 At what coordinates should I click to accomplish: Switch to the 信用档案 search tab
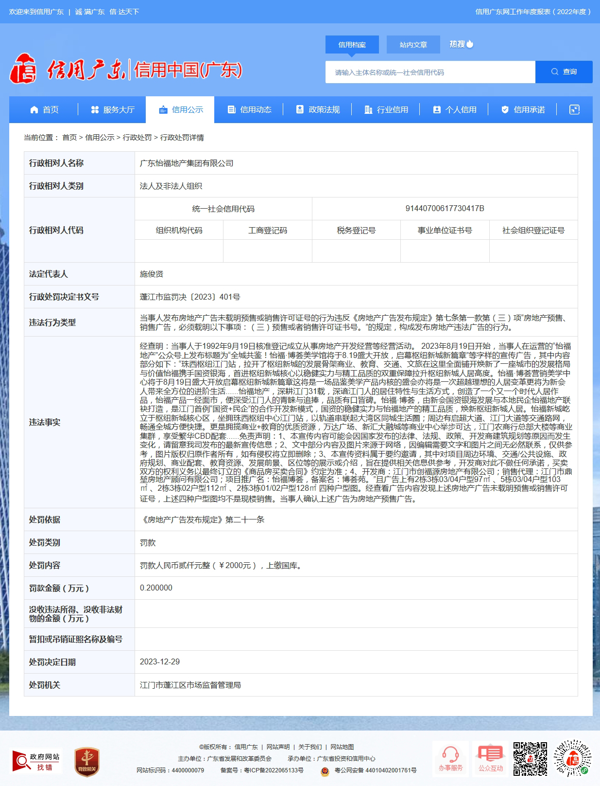tap(352, 45)
